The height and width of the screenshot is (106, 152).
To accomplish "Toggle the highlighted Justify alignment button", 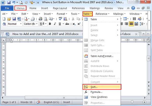I will (x=131, y=24).
